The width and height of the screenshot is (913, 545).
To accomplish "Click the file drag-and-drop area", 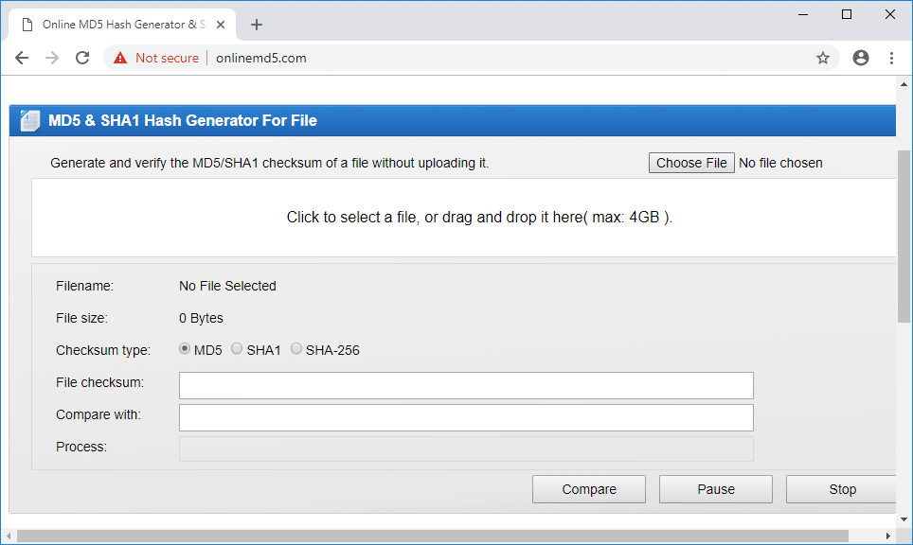I will coord(464,218).
